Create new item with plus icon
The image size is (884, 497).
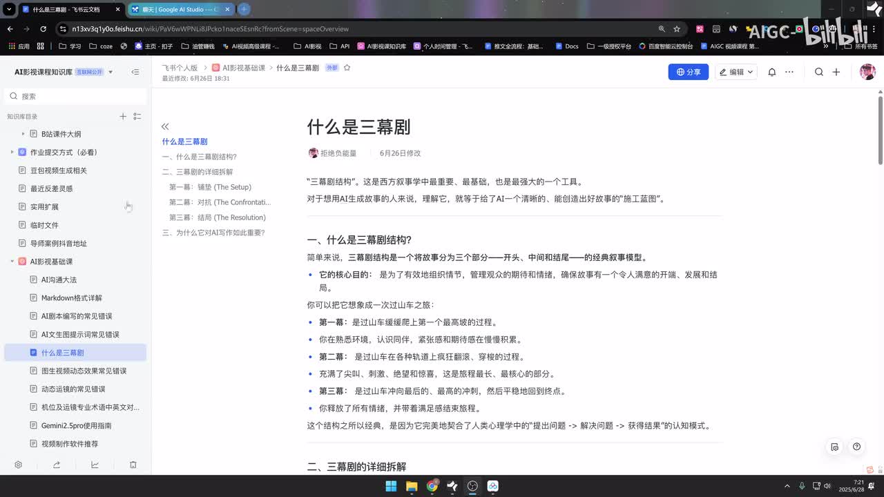pos(836,72)
